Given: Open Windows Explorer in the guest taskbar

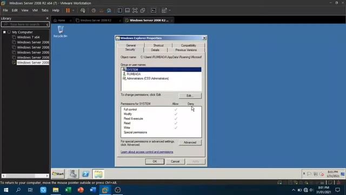Looking at the screenshot, I should (98, 174).
